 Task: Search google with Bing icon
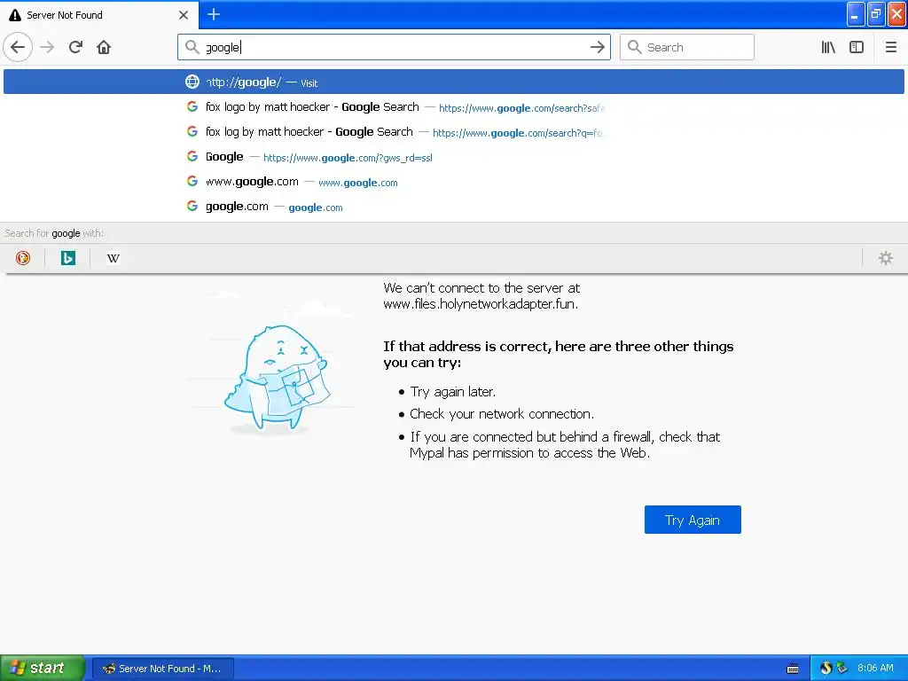[68, 258]
